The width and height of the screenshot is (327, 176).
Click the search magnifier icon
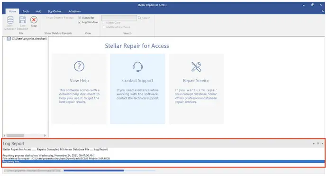139,18
